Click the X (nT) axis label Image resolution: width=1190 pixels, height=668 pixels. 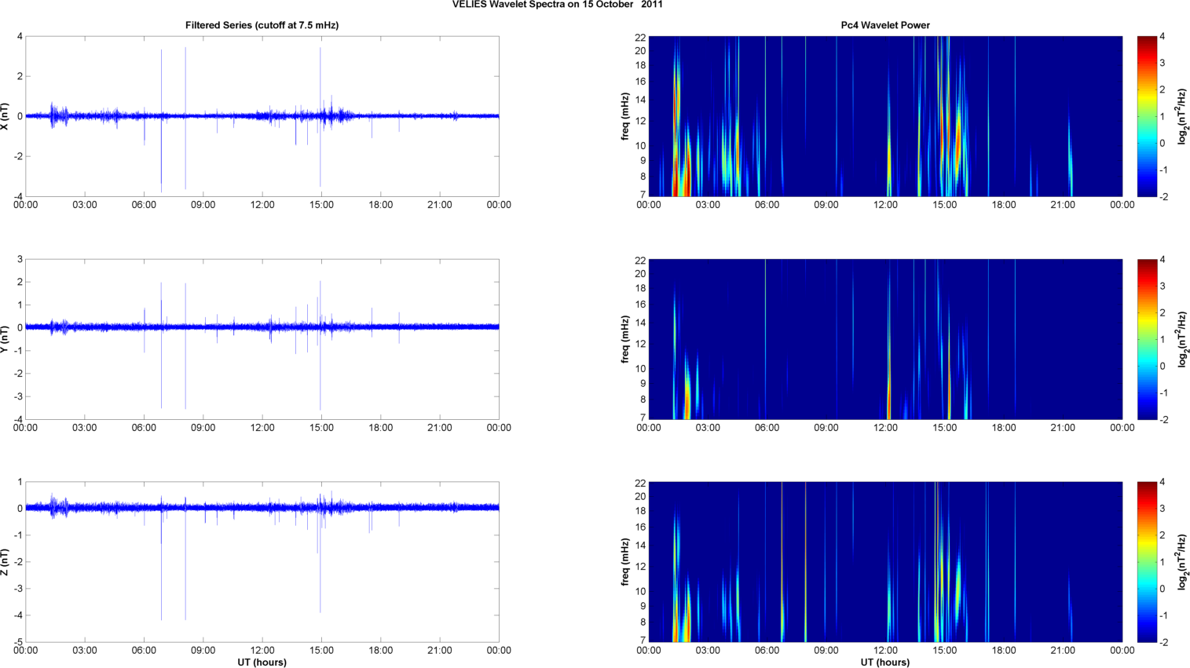[x=5, y=116]
